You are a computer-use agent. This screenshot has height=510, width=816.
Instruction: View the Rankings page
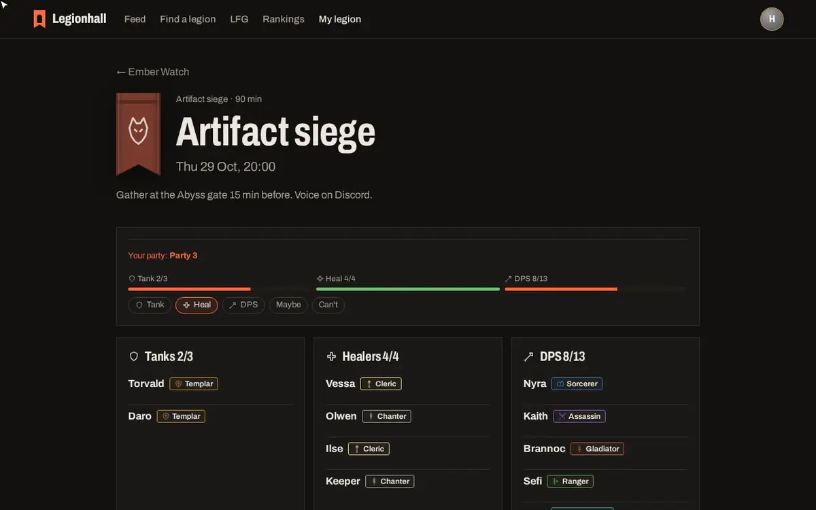[x=284, y=19]
